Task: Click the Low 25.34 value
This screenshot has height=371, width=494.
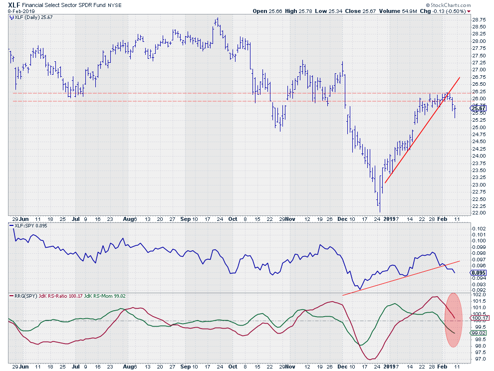Action: [x=329, y=11]
